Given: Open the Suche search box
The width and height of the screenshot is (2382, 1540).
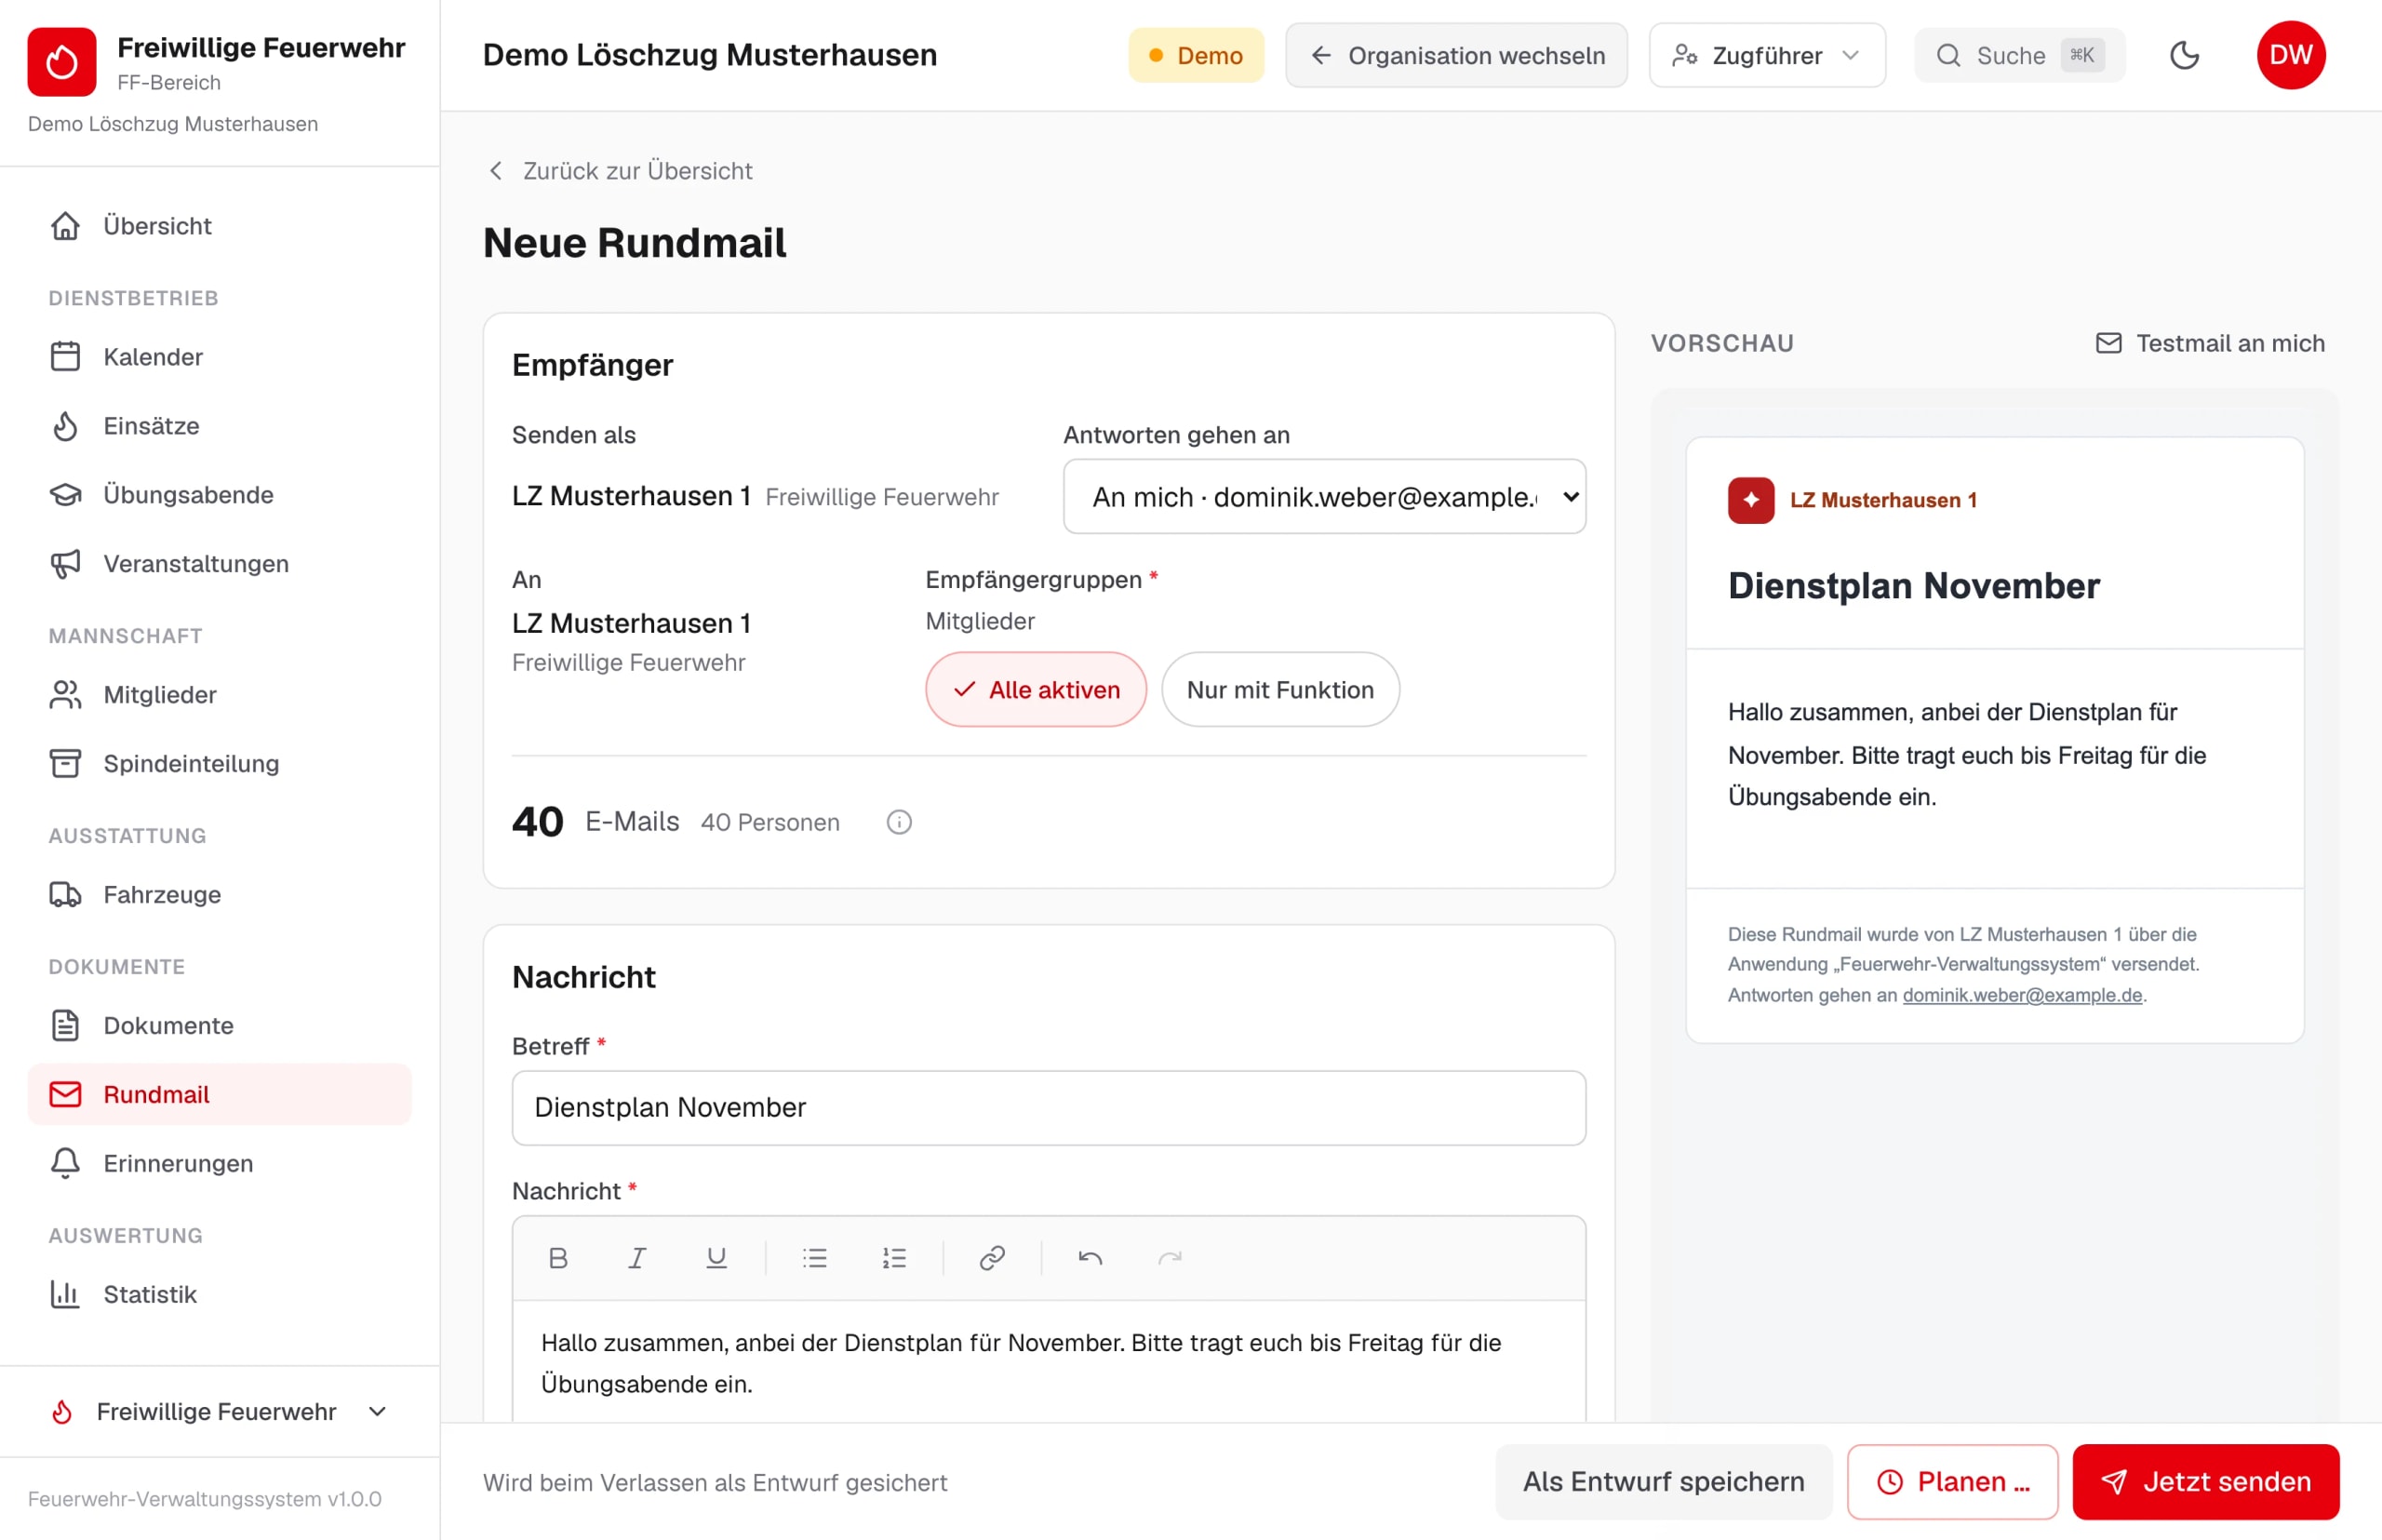Looking at the screenshot, I should (x=2019, y=55).
